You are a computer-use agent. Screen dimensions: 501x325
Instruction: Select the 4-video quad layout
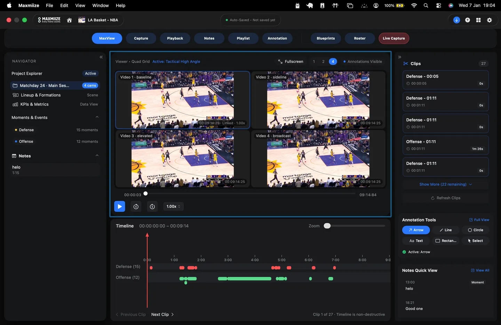tap(333, 62)
